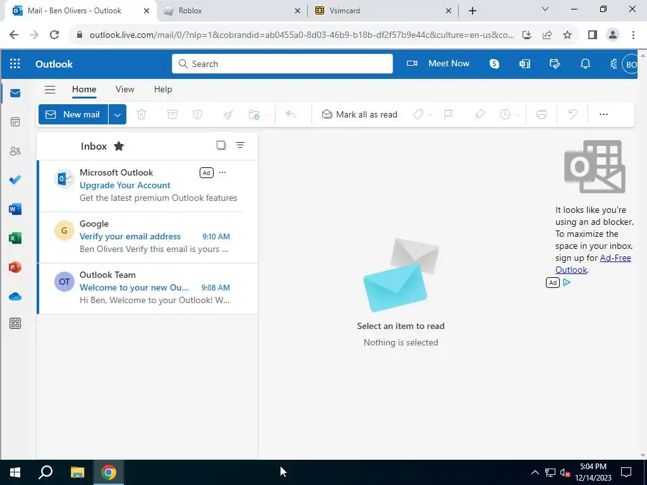Screen dimensions: 647x485
Task: Switch to the Help ribbon tab
Action: click(x=163, y=89)
